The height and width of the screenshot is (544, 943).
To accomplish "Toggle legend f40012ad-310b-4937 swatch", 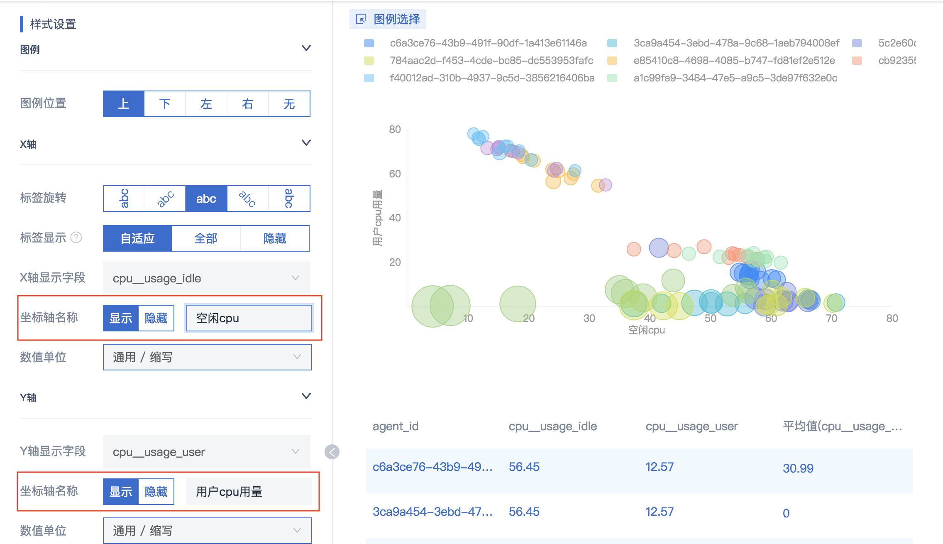I will [x=369, y=78].
